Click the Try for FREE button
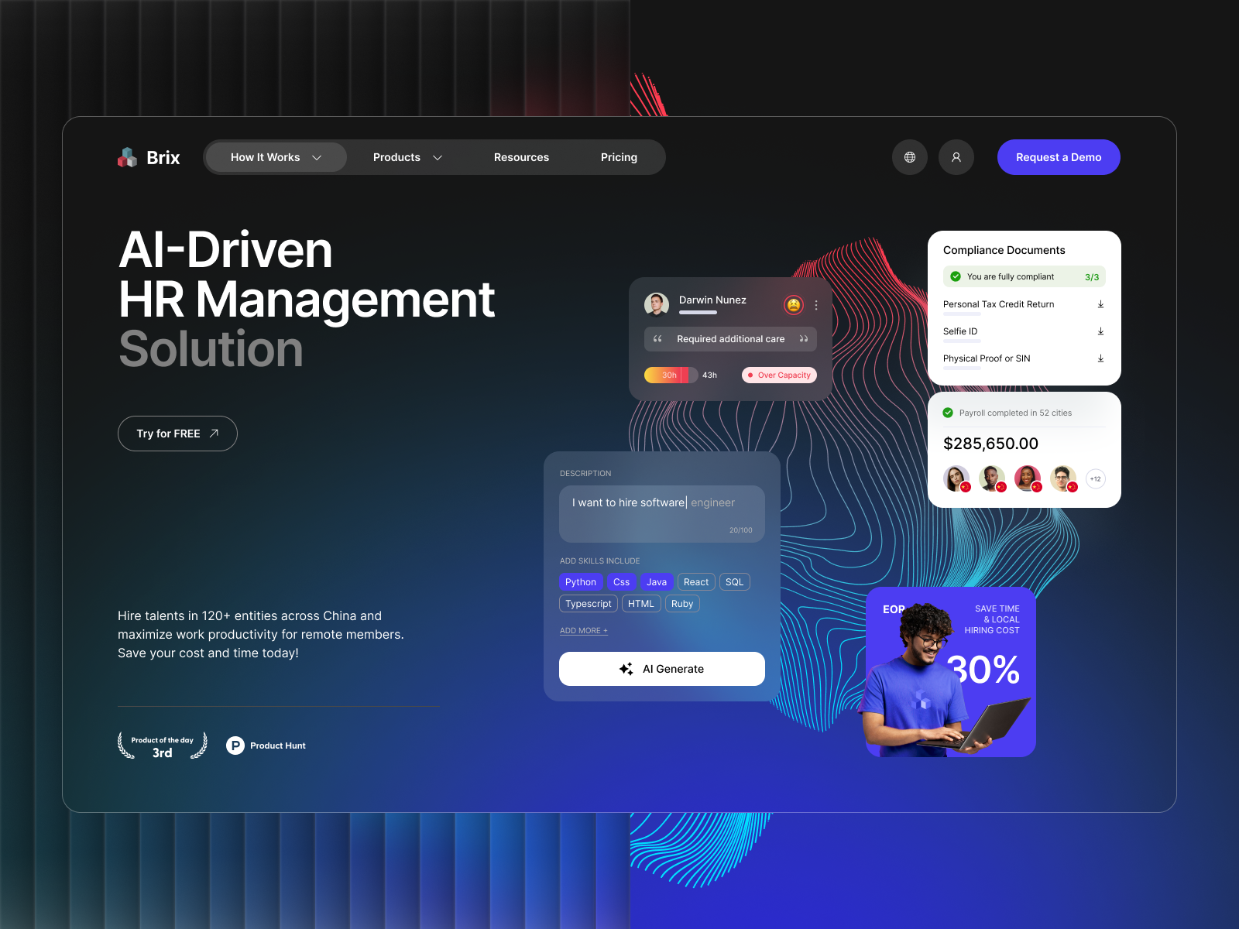 (177, 434)
